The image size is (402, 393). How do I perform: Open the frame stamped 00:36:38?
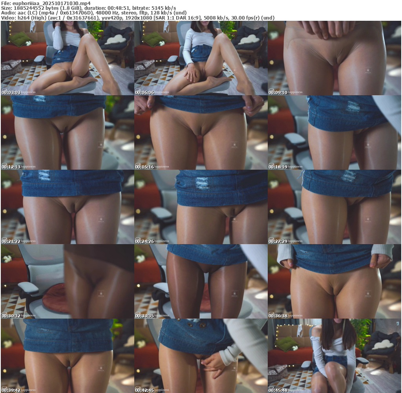[x=334, y=281]
